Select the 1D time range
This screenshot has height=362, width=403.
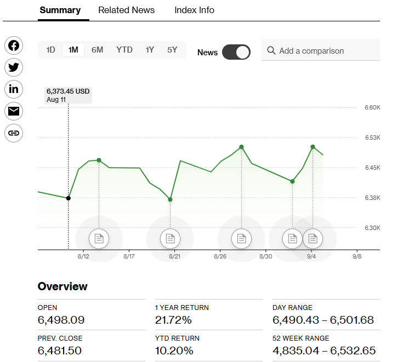coord(50,50)
